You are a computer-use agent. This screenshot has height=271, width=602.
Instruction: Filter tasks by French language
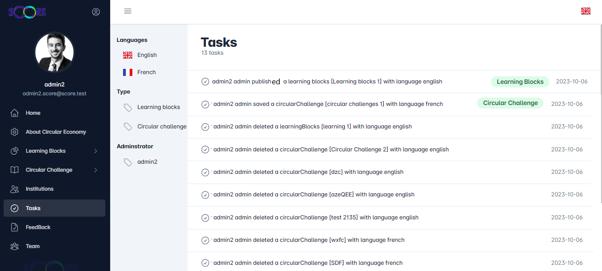point(146,72)
